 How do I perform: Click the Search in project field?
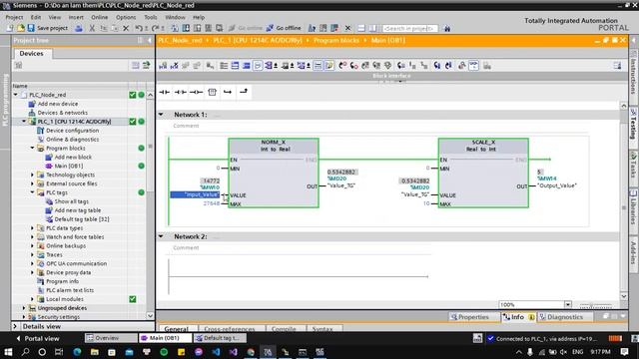point(410,29)
